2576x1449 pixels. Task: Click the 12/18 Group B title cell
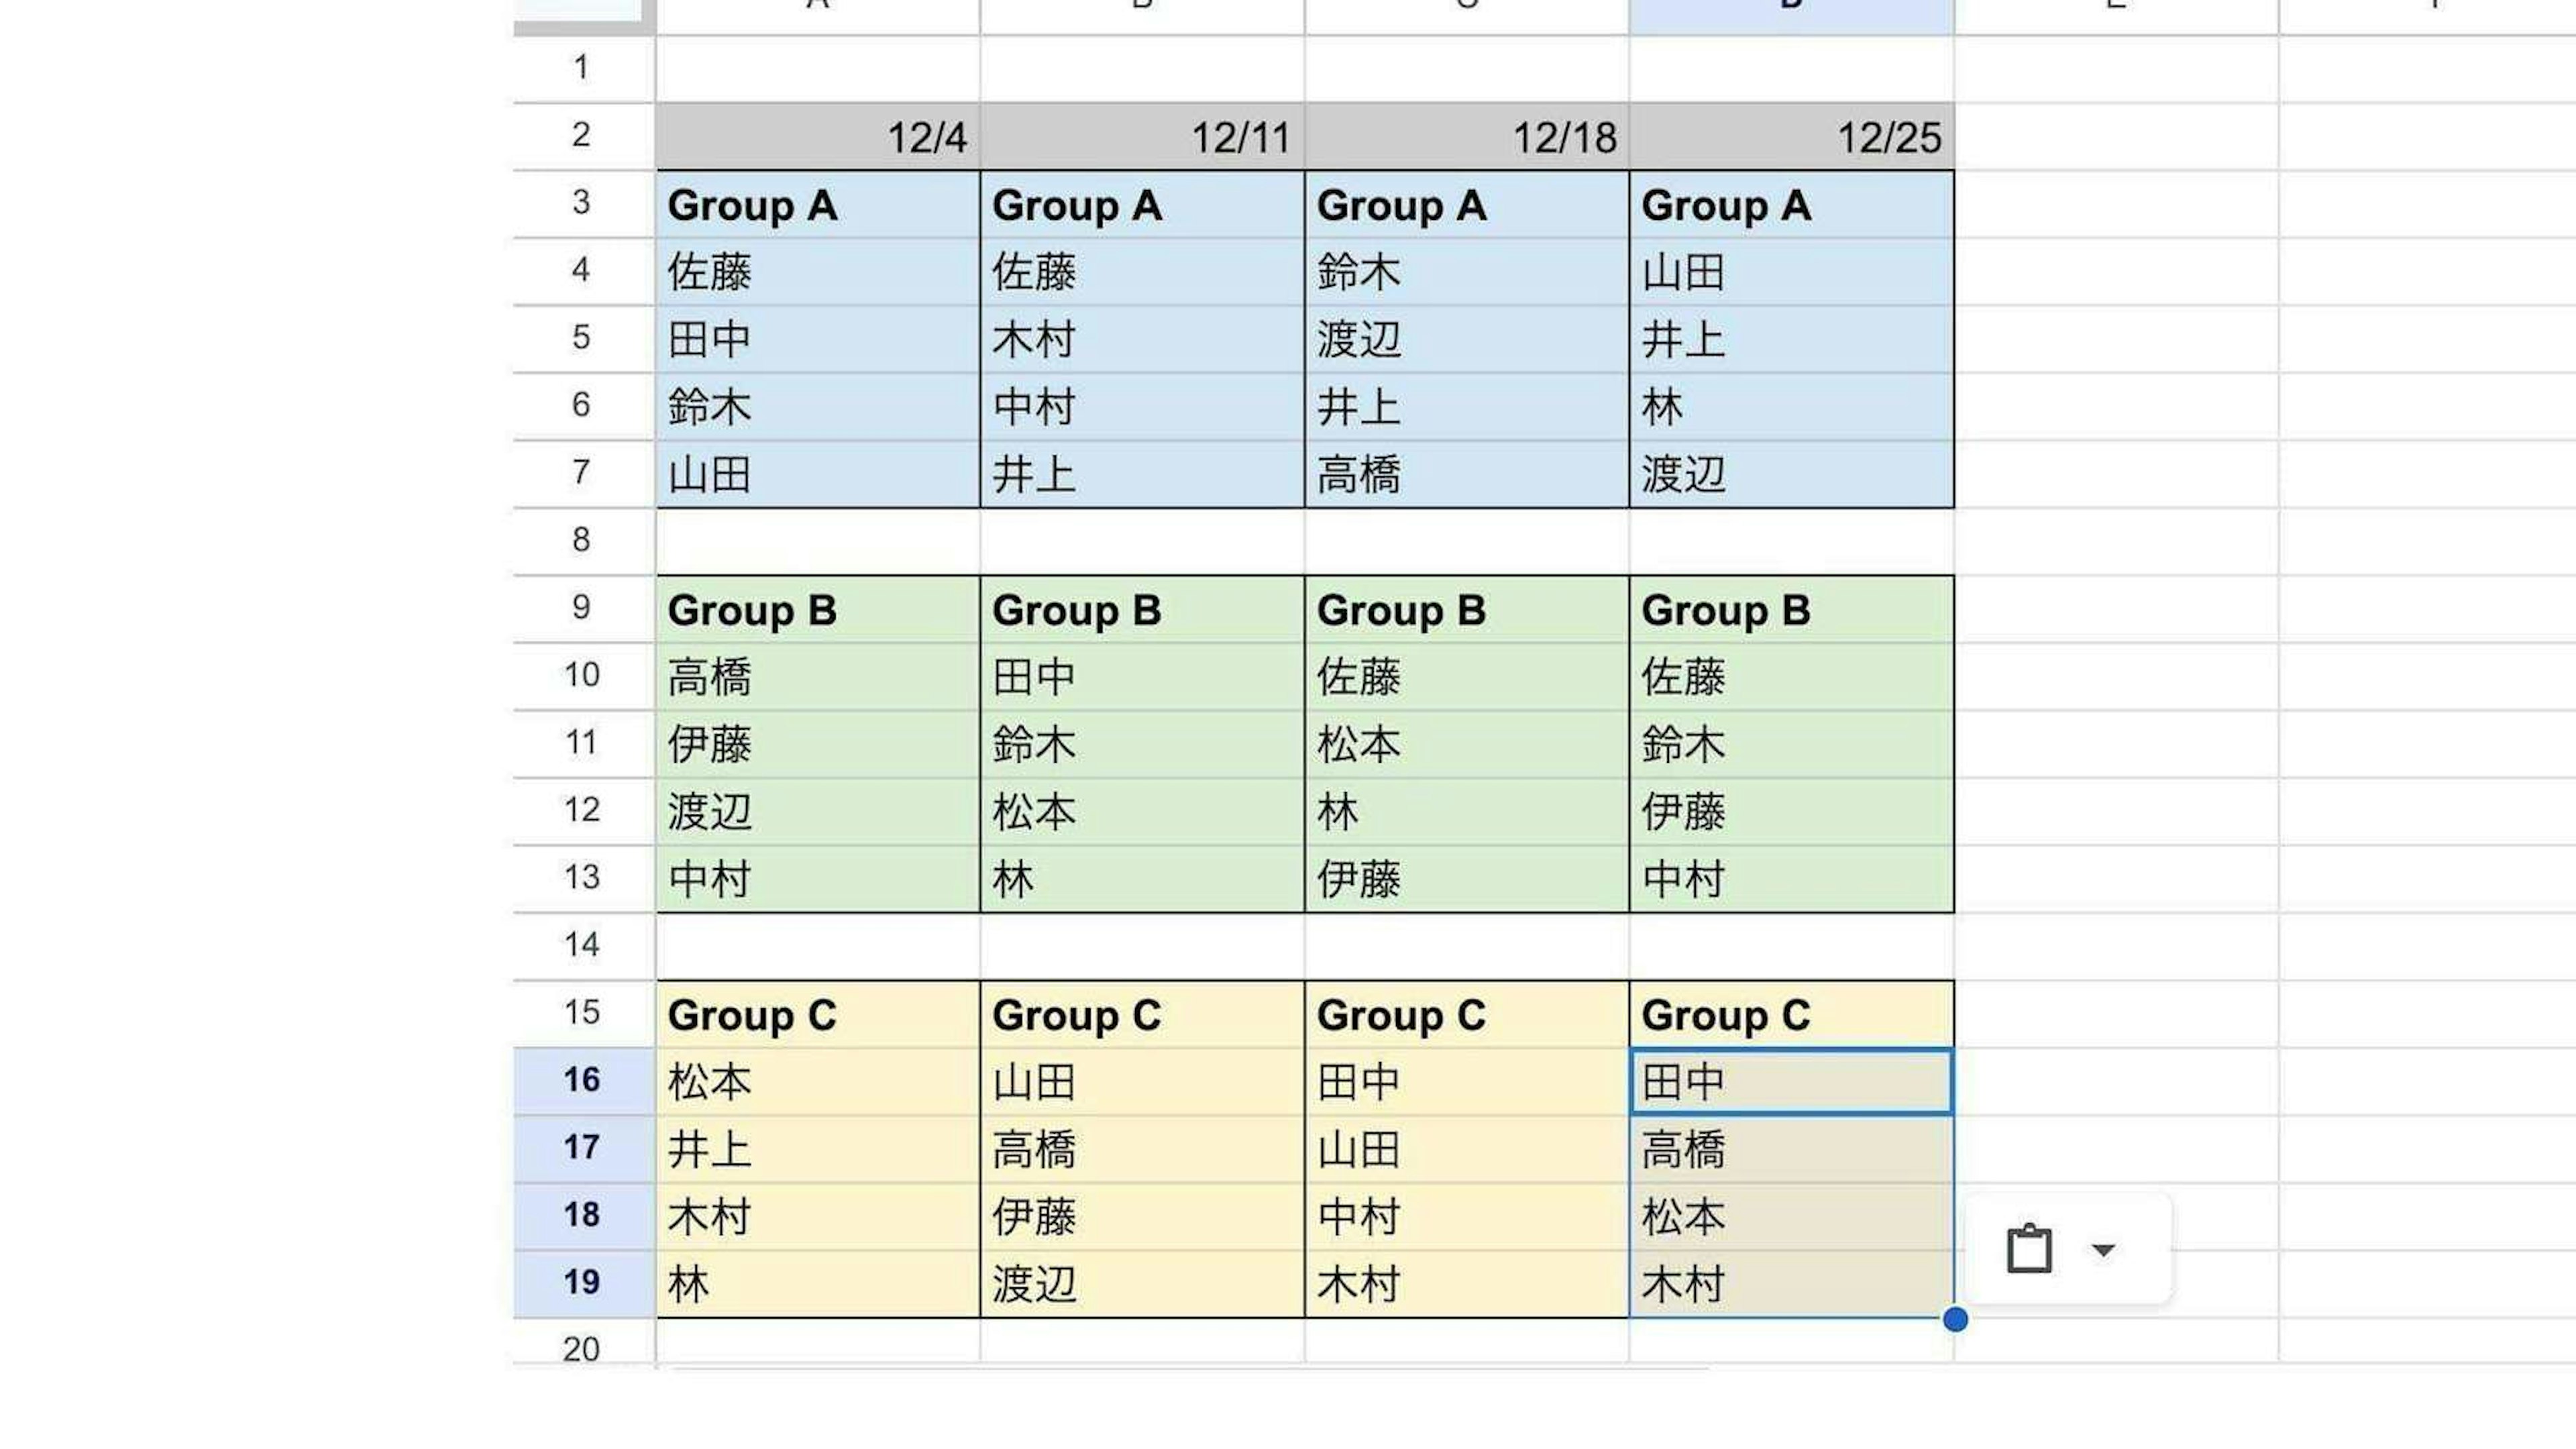pos(1466,610)
